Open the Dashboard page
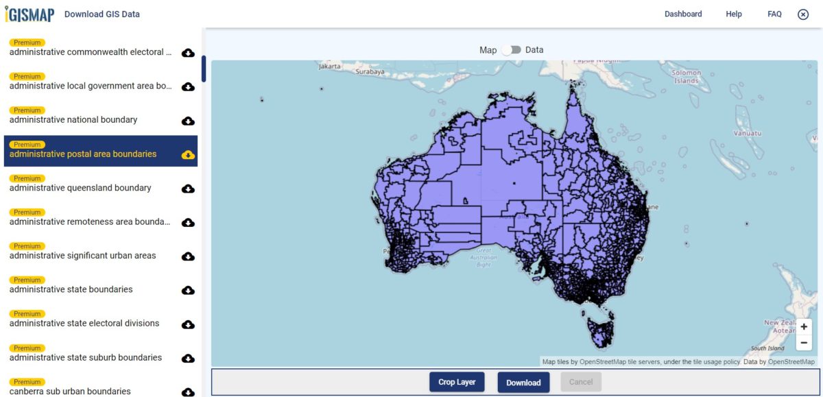The height and width of the screenshot is (397, 823). pyautogui.click(x=683, y=14)
